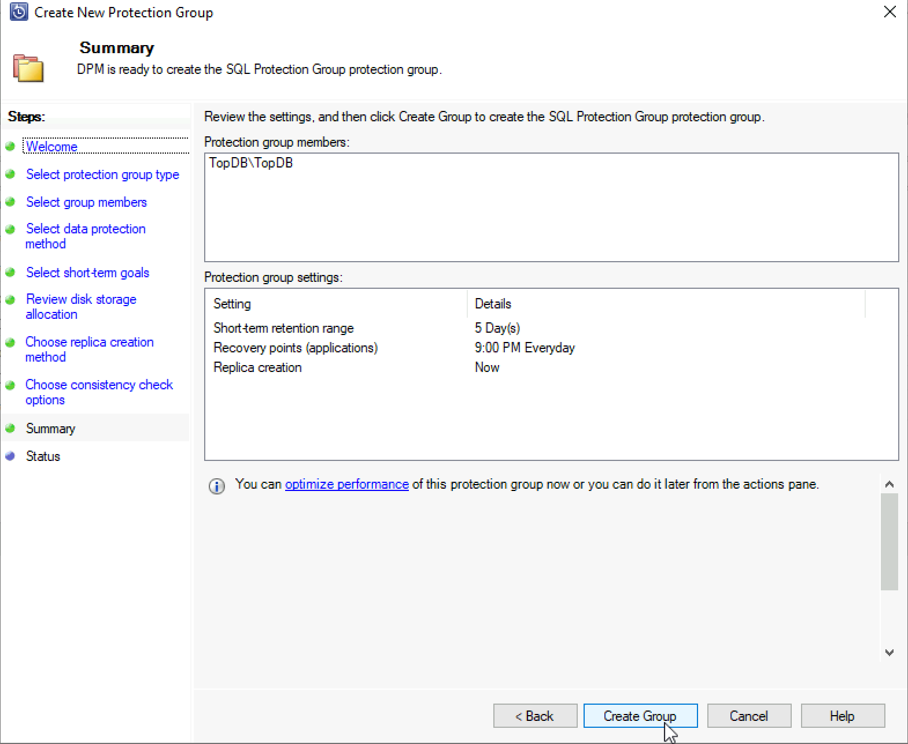Click green bullet next to Welcome
Screen dimensions: 908x744
[x=10, y=146]
